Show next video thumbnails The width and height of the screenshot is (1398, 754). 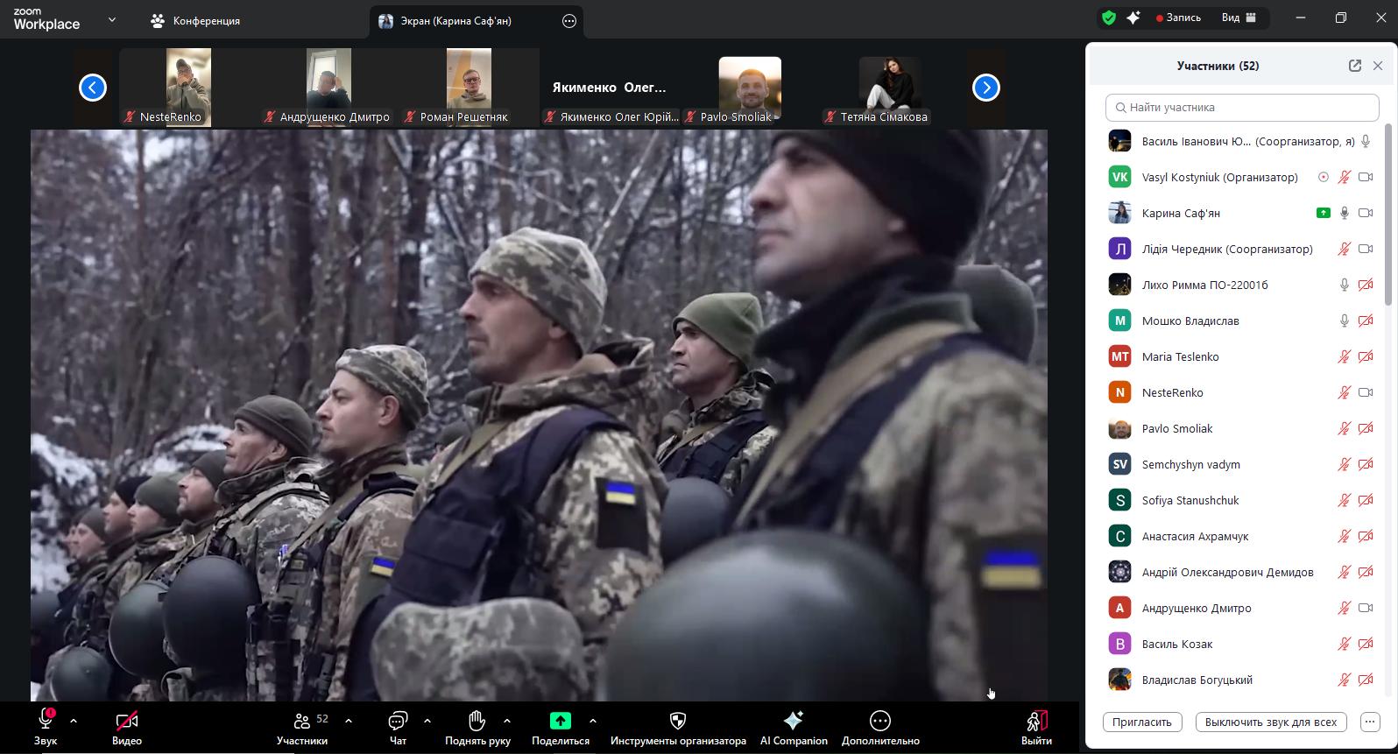click(986, 88)
